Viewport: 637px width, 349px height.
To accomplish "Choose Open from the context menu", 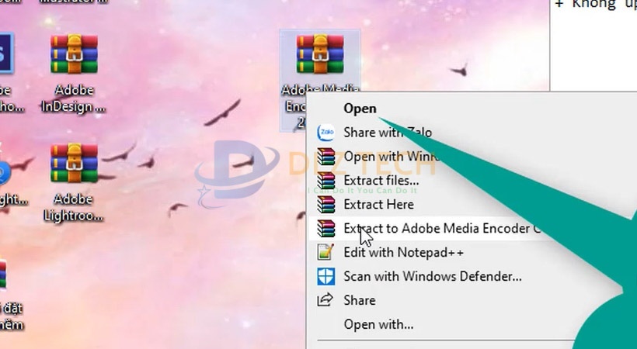I will [360, 109].
